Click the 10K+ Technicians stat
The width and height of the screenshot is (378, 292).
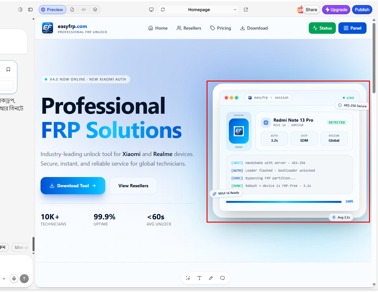pos(53,220)
